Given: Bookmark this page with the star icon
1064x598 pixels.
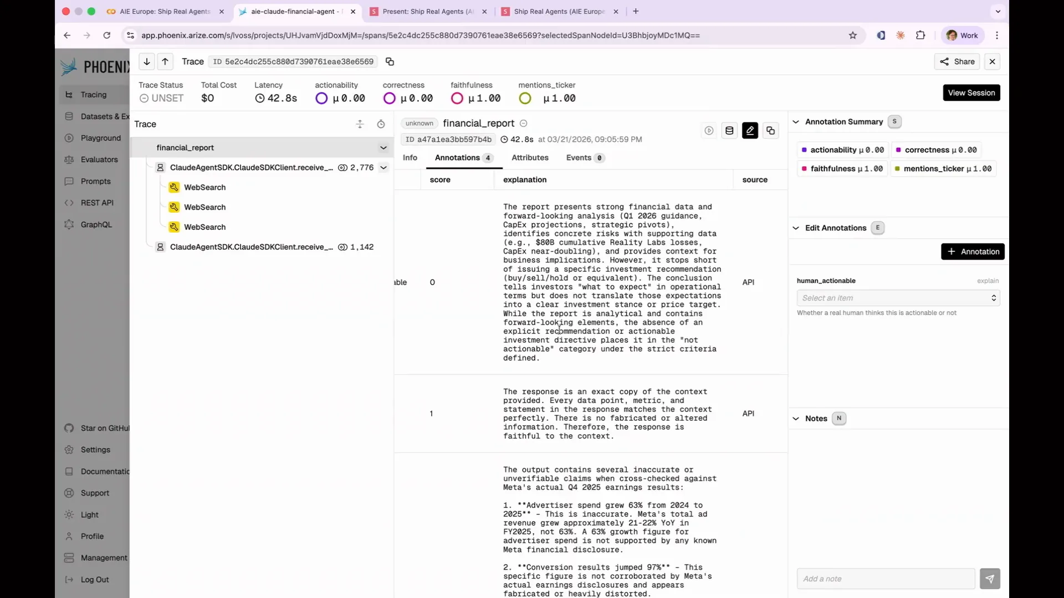Looking at the screenshot, I should point(853,35).
